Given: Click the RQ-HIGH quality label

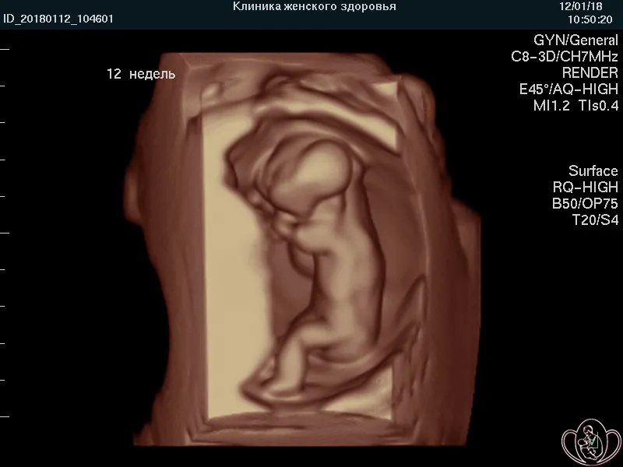Looking at the screenshot, I should [586, 187].
